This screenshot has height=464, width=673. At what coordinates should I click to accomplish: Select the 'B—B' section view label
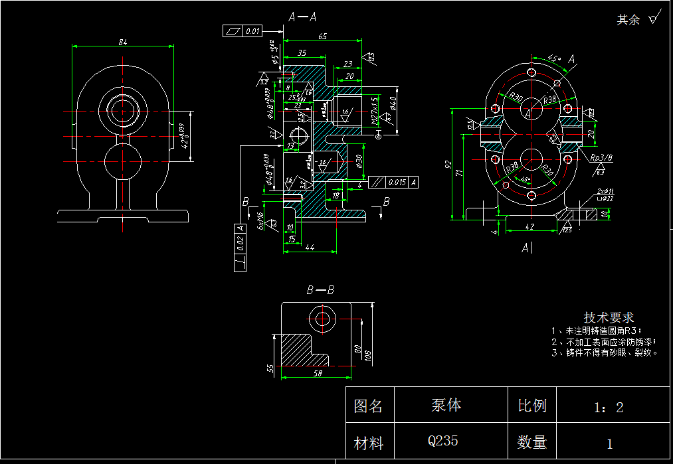pos(320,290)
